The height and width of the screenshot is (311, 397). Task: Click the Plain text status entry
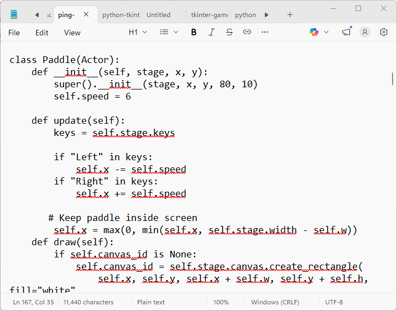point(151,302)
